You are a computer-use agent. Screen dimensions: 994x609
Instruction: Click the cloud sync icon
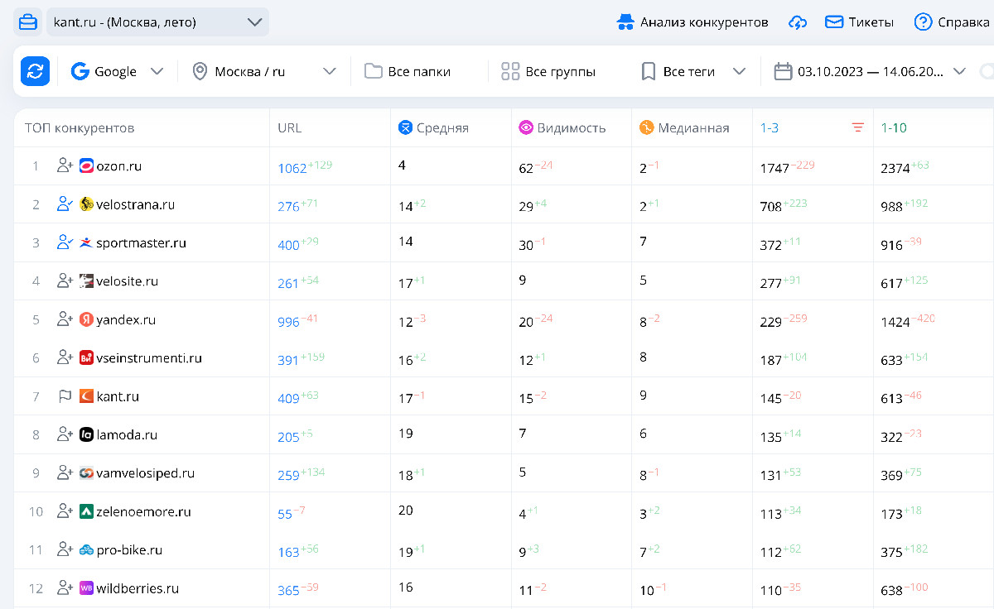[797, 22]
